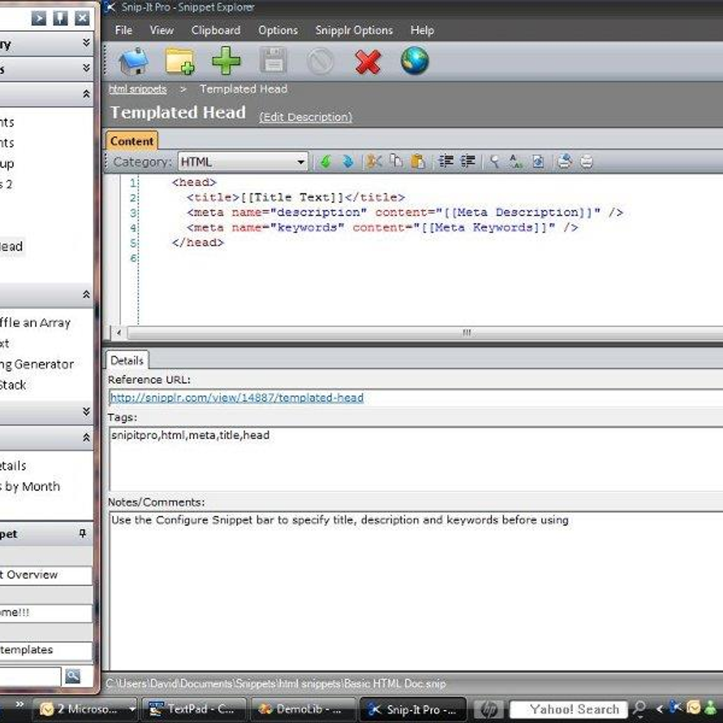
Task: Select the 'ffle an Array' list item
Action: [35, 322]
